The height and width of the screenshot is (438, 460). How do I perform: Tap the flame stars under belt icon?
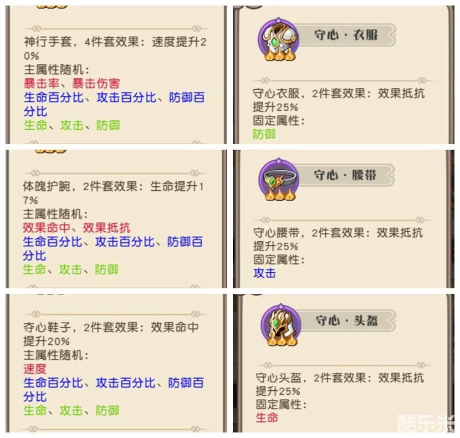pos(280,195)
